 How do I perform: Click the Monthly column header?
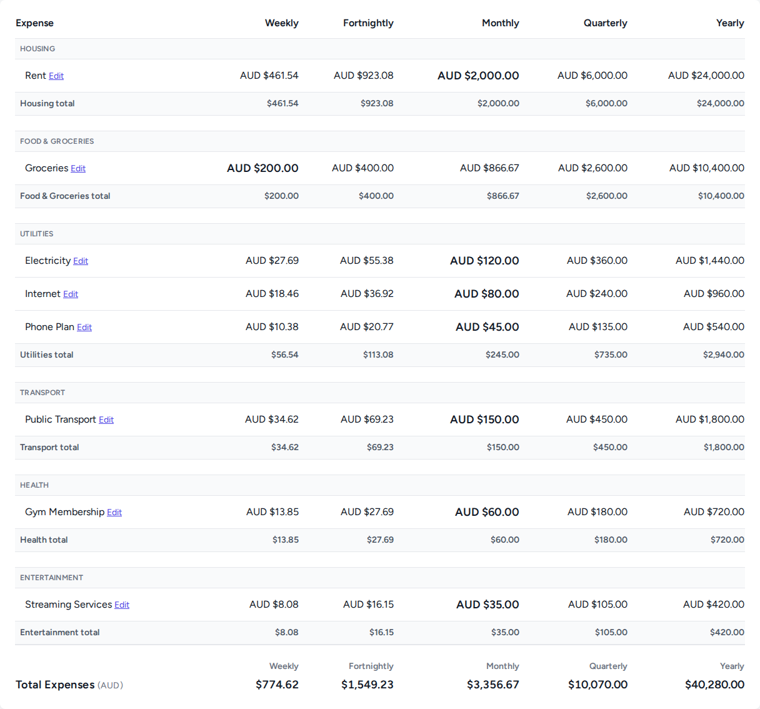tap(501, 23)
